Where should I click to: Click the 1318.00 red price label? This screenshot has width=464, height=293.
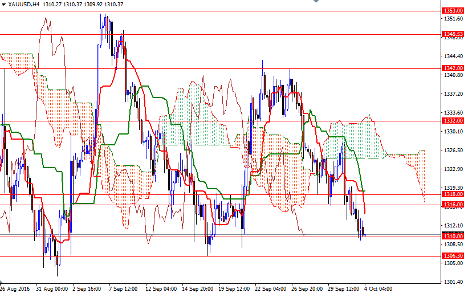(453, 194)
